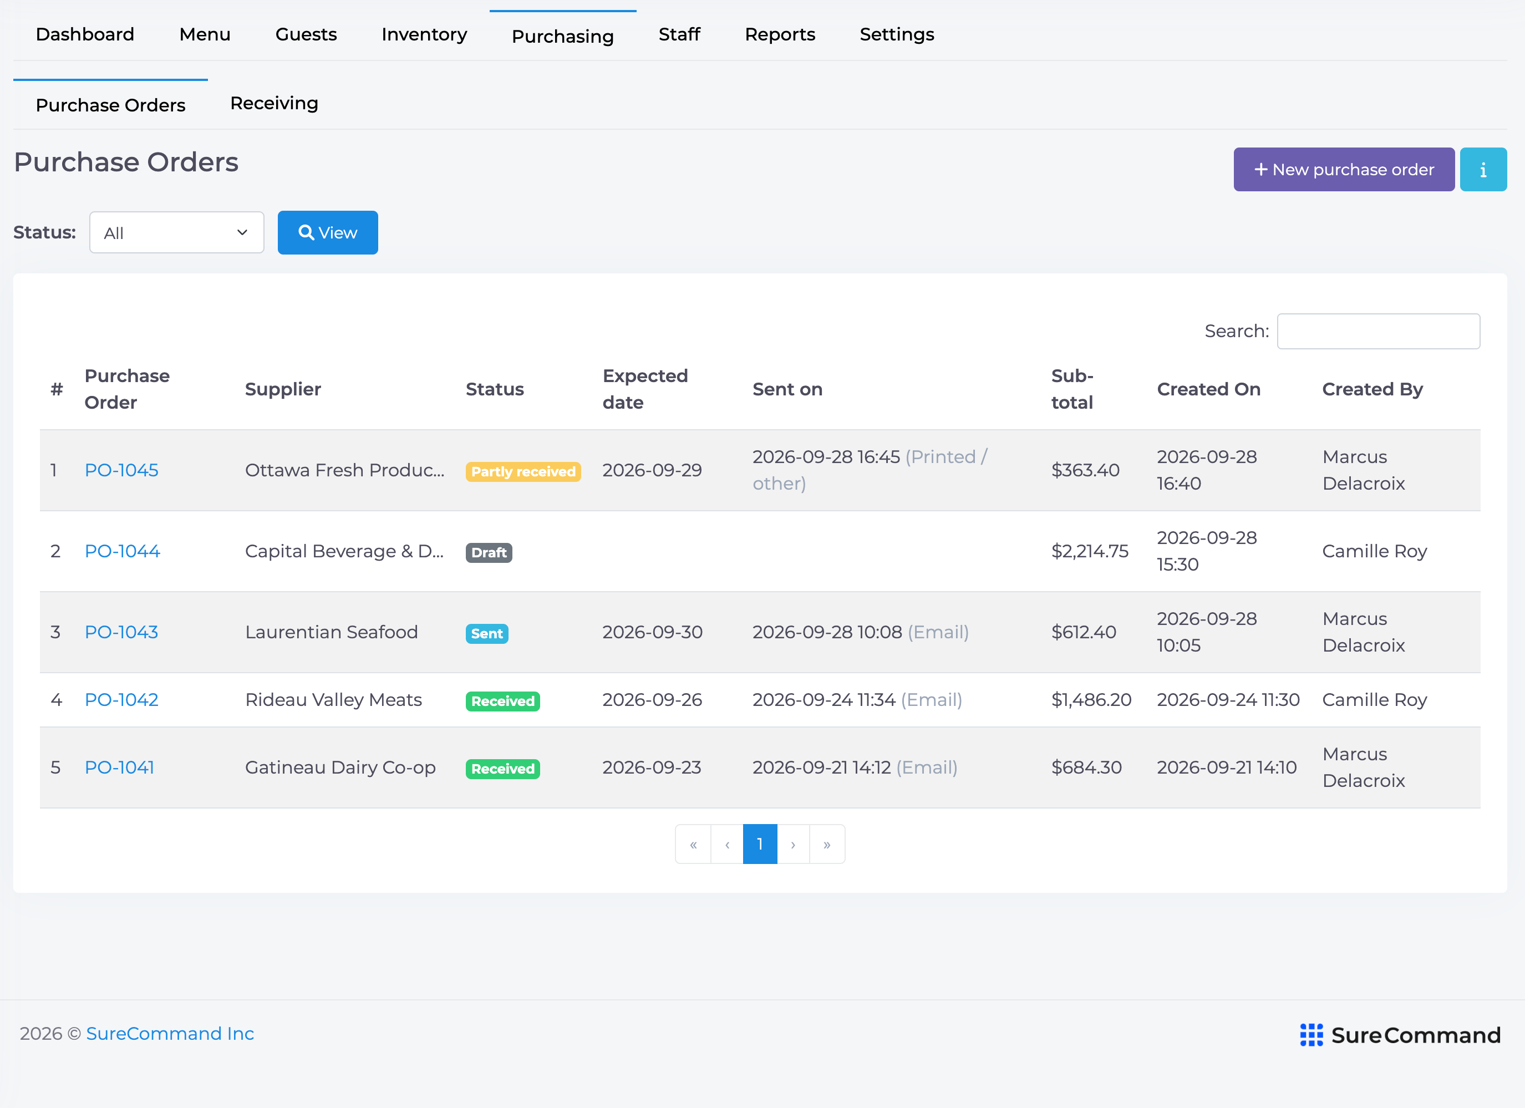The height and width of the screenshot is (1108, 1525).
Task: Sort by Created On column header
Action: point(1208,389)
